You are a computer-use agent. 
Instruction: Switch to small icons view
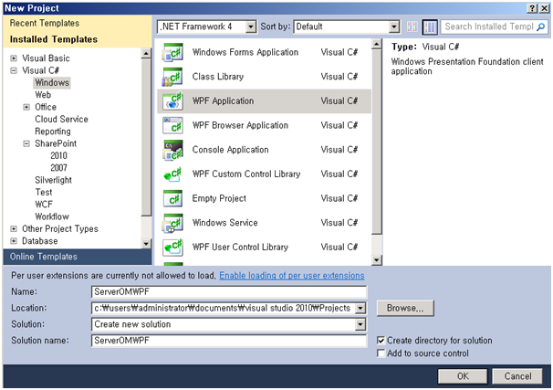click(412, 26)
